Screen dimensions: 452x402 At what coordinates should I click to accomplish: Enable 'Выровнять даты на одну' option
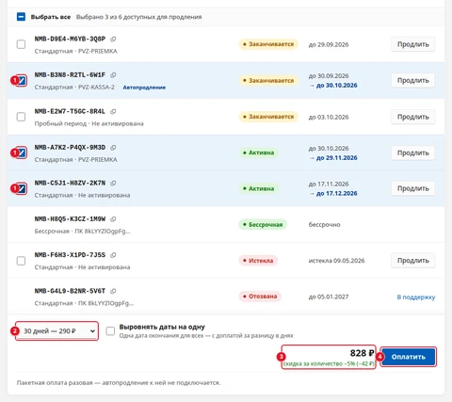point(110,331)
